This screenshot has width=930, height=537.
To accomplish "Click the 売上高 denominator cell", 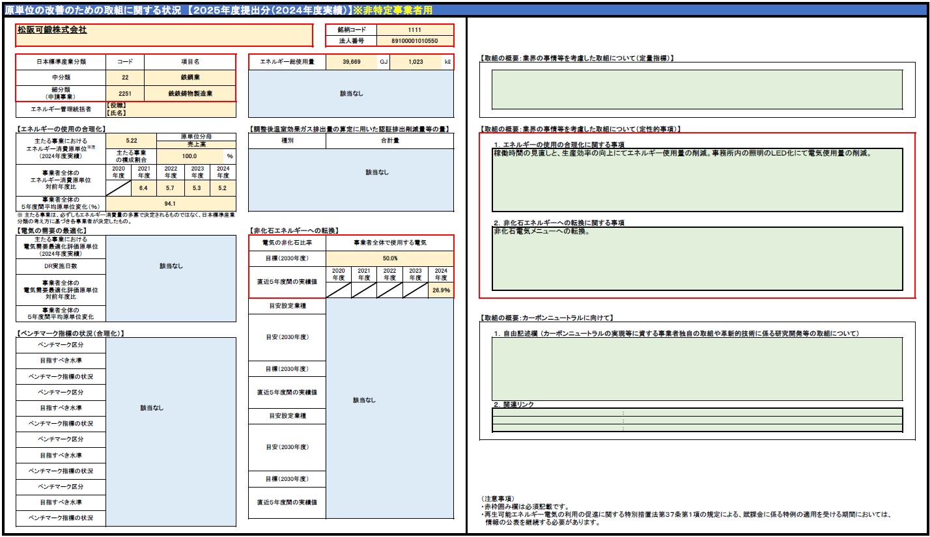I will point(196,145).
